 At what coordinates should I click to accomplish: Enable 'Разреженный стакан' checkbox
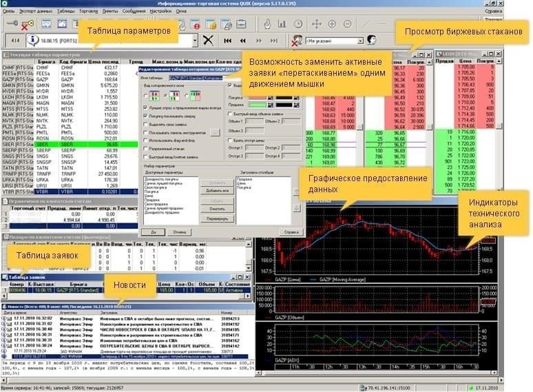(x=145, y=149)
